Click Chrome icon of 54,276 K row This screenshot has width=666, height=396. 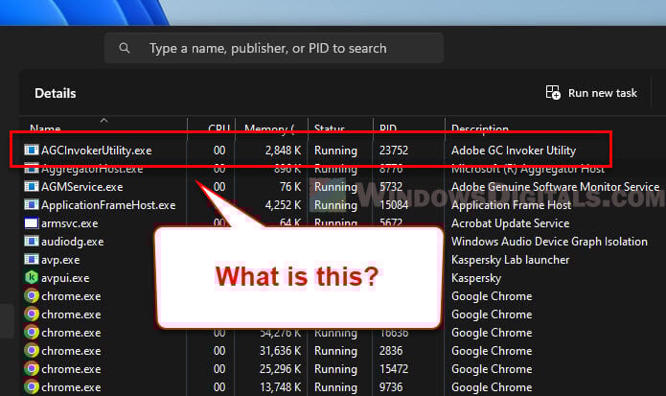pyautogui.click(x=32, y=333)
